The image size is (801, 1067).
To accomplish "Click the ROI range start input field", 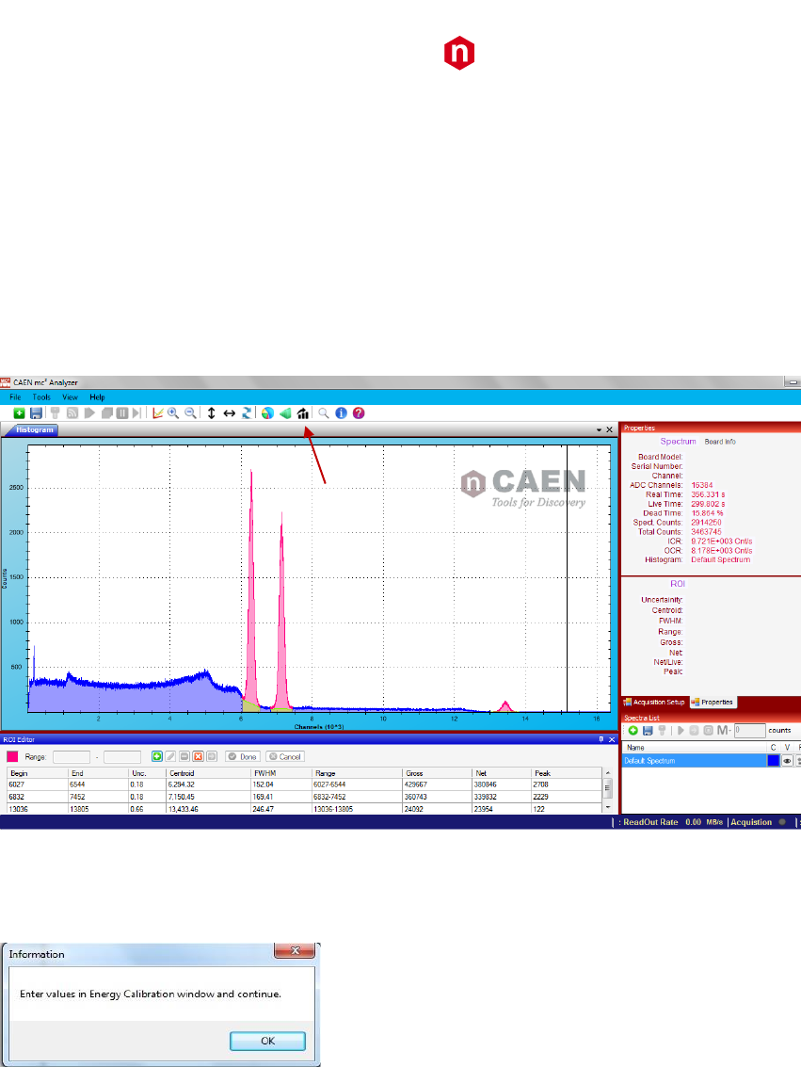I will 72,757.
